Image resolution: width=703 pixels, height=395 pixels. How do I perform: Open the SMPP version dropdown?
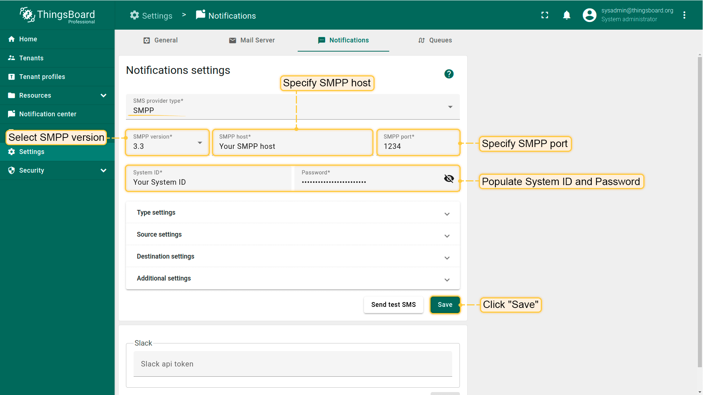[167, 143]
